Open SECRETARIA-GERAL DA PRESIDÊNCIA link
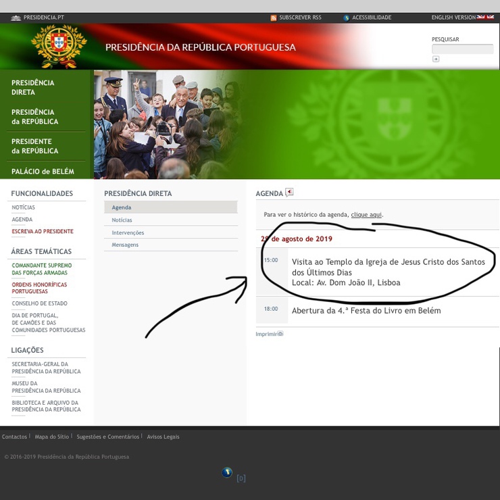 [46, 368]
